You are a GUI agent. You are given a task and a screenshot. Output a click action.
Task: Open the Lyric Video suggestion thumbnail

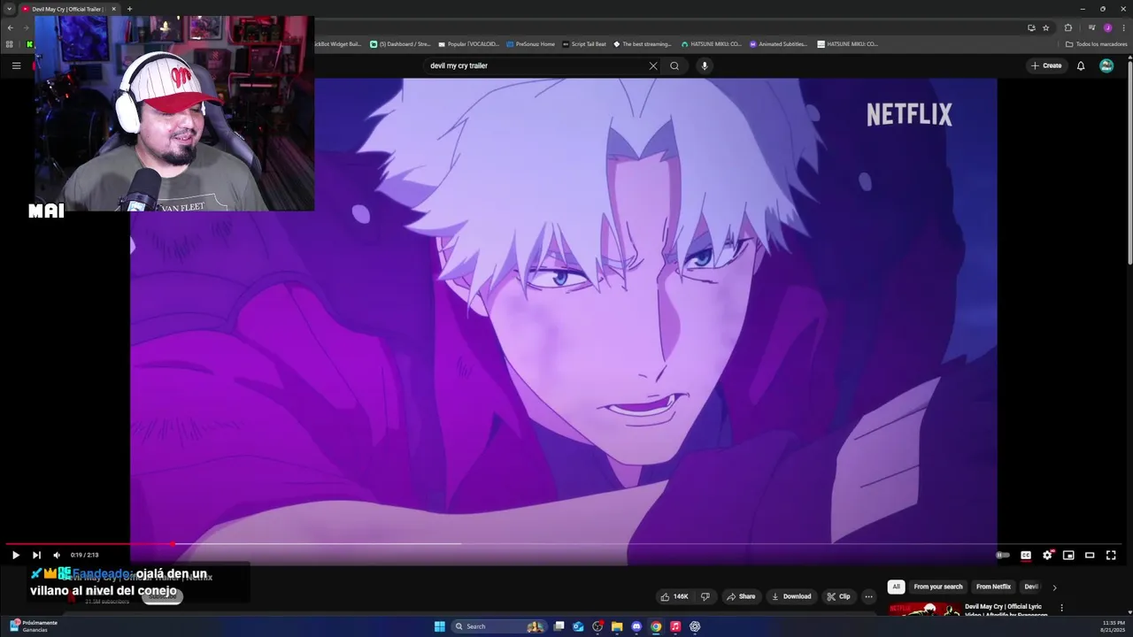[x=925, y=610]
